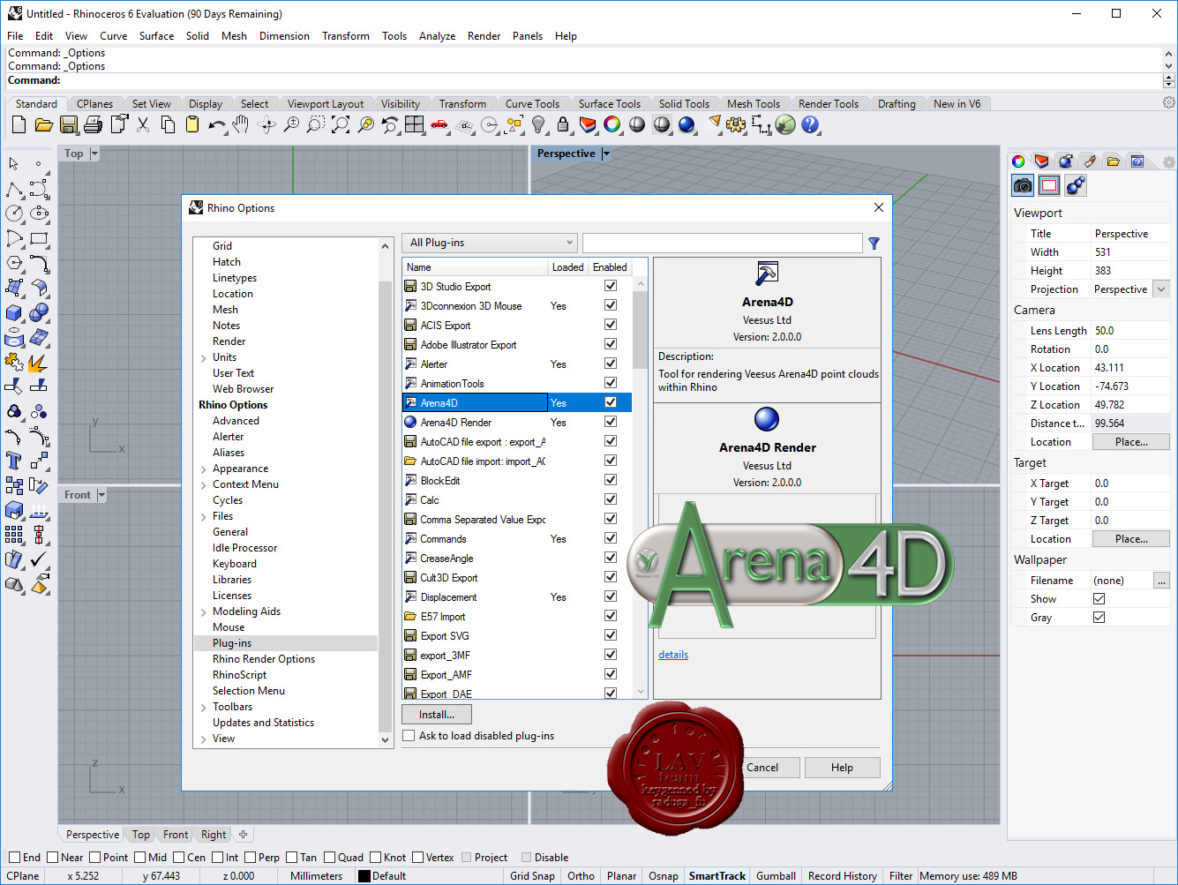This screenshot has width=1178, height=885.
Task: Switch to the Right viewport tab
Action: pos(214,835)
